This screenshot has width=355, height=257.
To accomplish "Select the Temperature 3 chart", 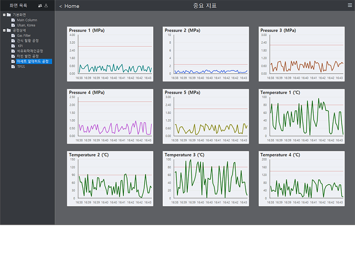I will [x=206, y=179].
